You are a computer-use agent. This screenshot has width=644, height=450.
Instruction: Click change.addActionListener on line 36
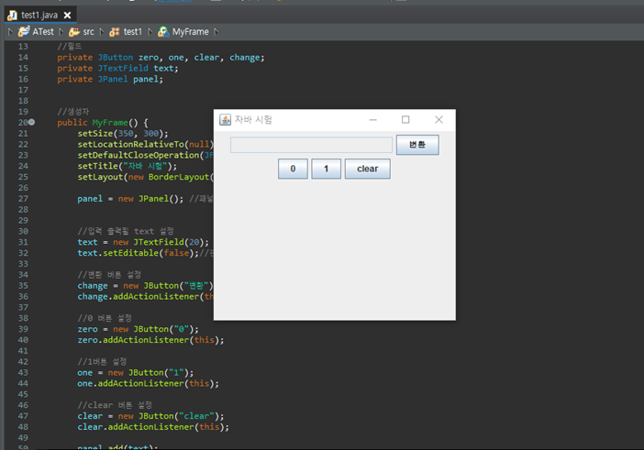(138, 297)
